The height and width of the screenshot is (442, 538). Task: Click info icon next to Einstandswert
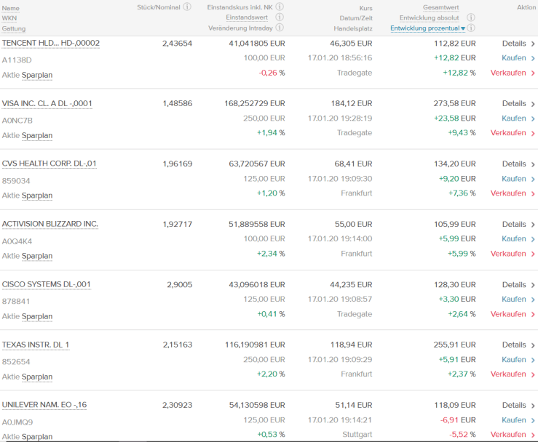280,17
